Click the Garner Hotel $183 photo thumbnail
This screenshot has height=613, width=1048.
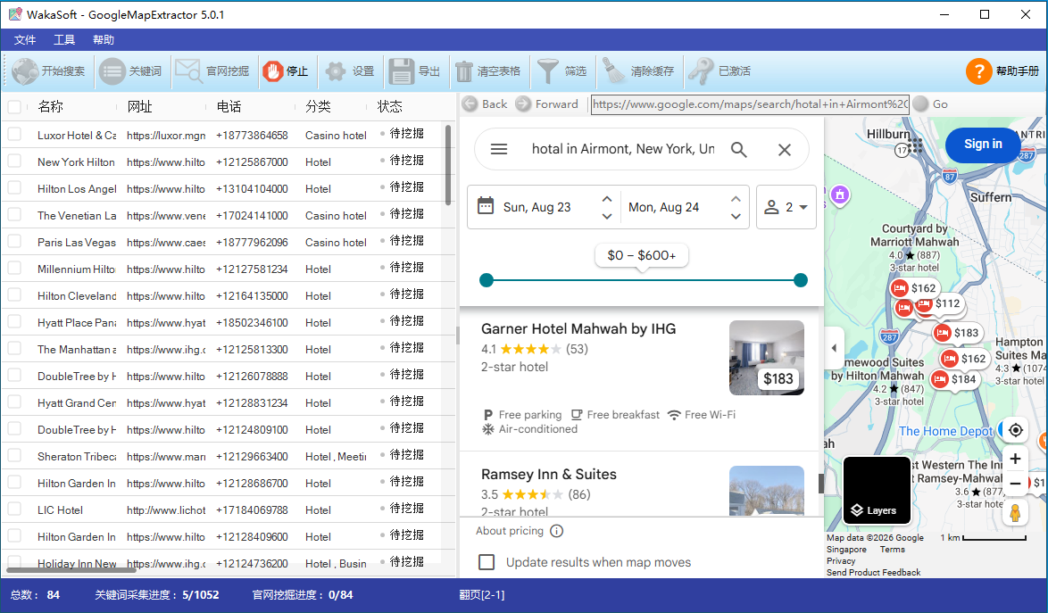pyautogui.click(x=767, y=358)
